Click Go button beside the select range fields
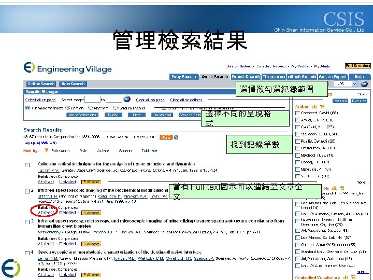Viewport: 373px width, 280px height. [x=127, y=99]
